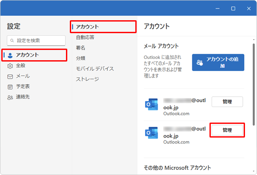Open ストレージ submenu item

pos(87,79)
